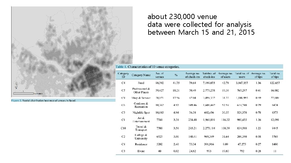The width and height of the screenshot is (291, 163).
Task: Click the 'C4' category ID cell
Action: coord(123,83)
